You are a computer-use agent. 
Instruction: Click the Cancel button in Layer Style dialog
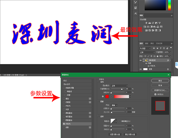(x=160, y=85)
